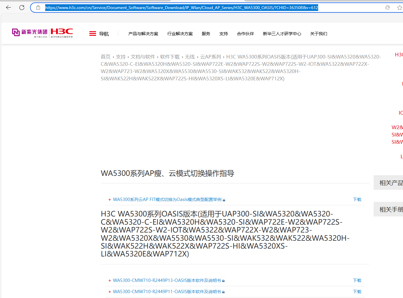Click the H3C WA5300系列OASIS版本 breadcrumb text

pos(241,68)
